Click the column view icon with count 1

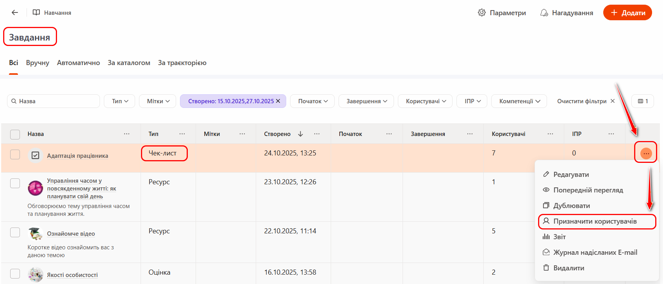(x=642, y=101)
